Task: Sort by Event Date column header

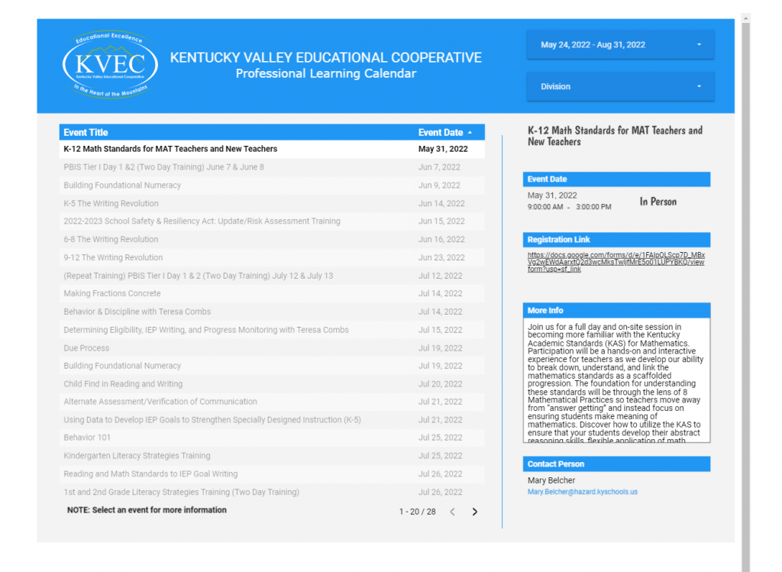Action: (441, 133)
